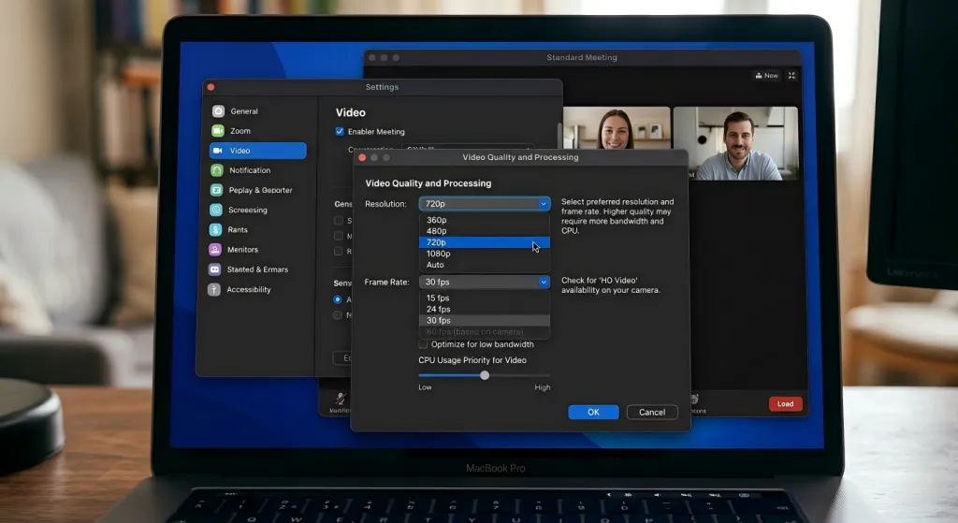958x523 pixels.
Task: Click the Rants sidebar icon
Action: pyautogui.click(x=215, y=230)
